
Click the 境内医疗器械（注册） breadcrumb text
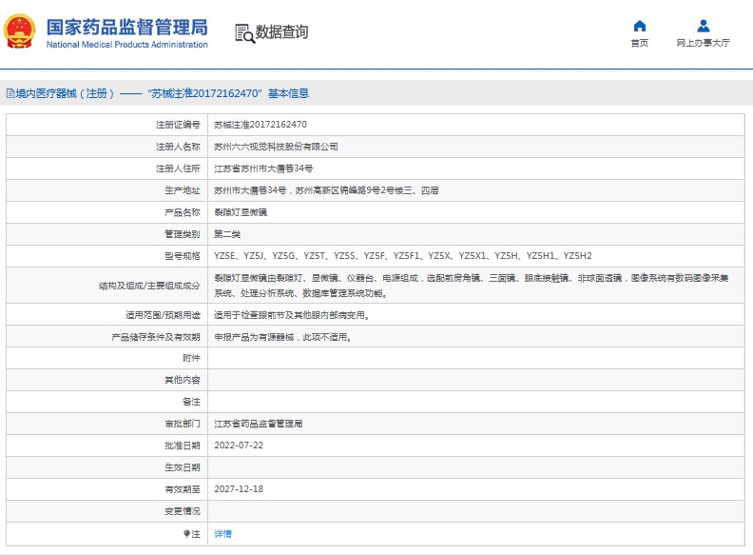tap(65, 93)
